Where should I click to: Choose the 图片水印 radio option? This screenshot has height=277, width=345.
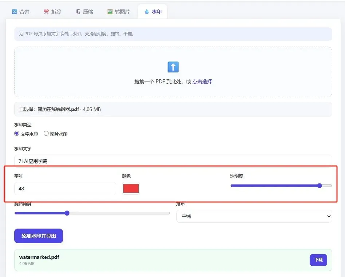[x=46, y=133]
